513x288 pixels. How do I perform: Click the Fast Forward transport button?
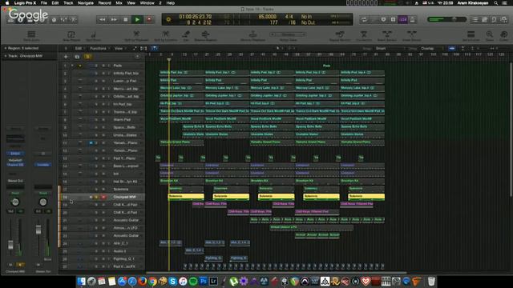point(114,19)
